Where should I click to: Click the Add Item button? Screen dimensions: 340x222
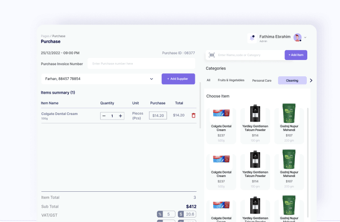(296, 55)
